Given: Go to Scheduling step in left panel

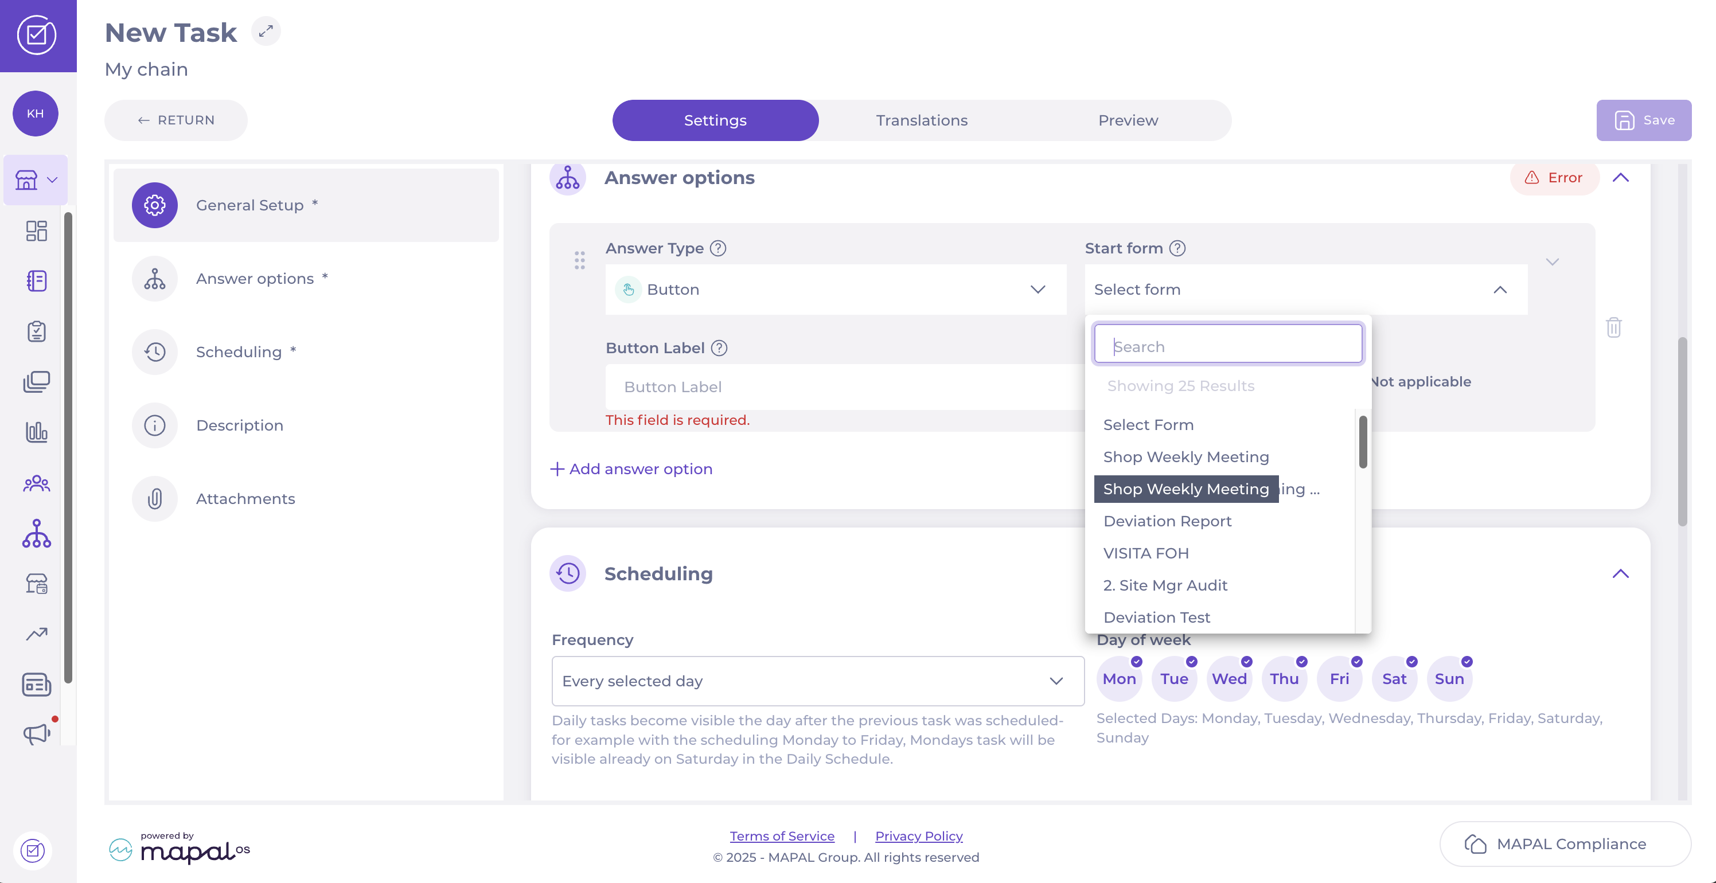Looking at the screenshot, I should pyautogui.click(x=306, y=351).
